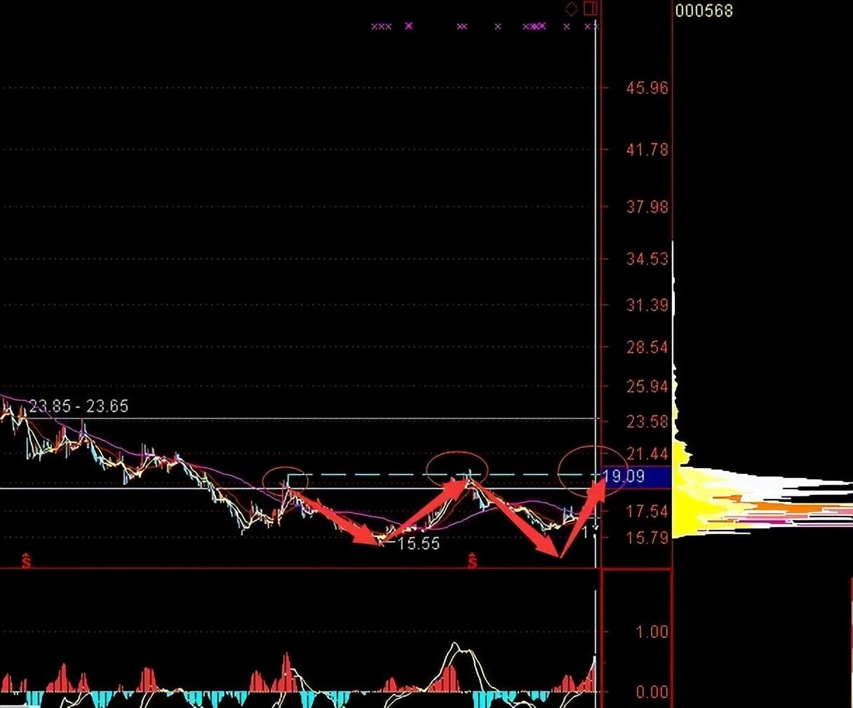Click the isolated magenta x marker right of first triple
This screenshot has width=853, height=708.
[x=409, y=26]
